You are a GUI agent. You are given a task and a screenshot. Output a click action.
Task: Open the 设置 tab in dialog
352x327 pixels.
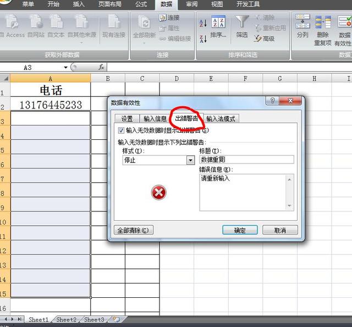coord(127,119)
